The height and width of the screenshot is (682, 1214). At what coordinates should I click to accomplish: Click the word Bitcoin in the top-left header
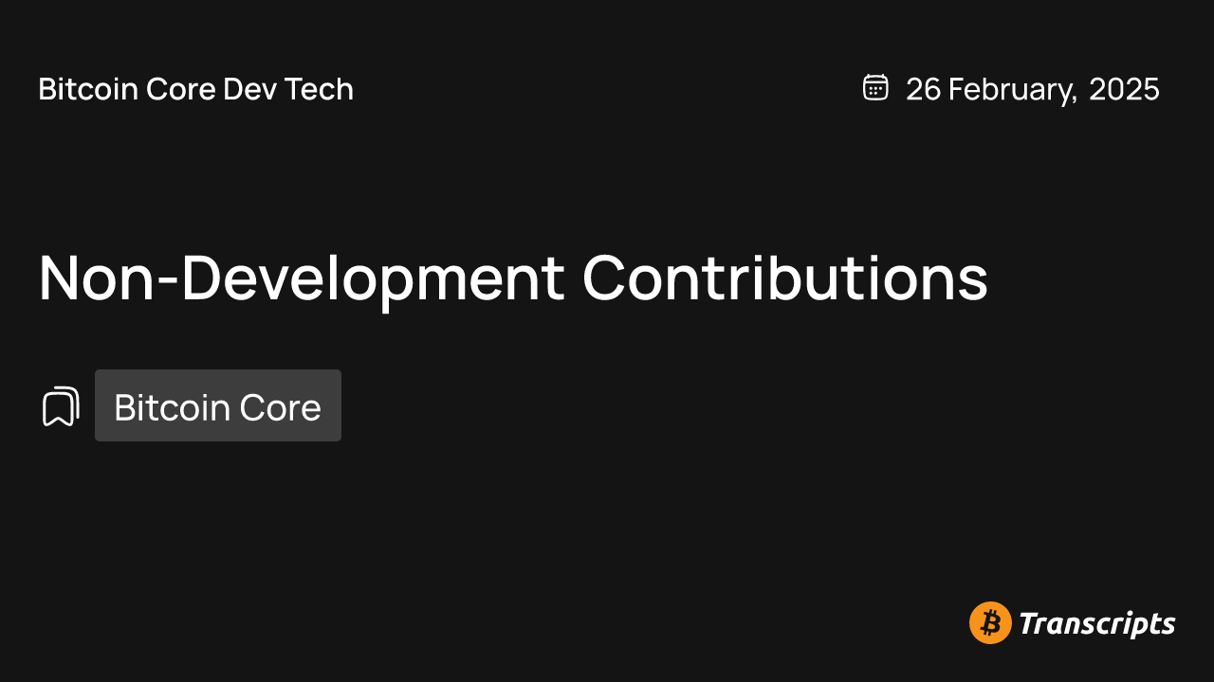coord(76,89)
